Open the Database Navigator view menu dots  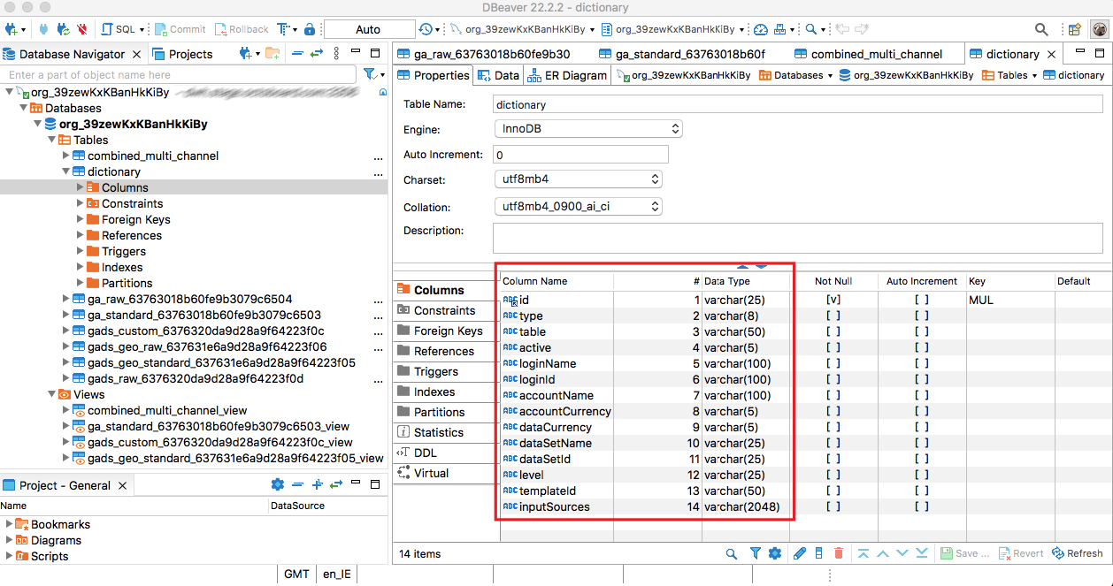[335, 54]
